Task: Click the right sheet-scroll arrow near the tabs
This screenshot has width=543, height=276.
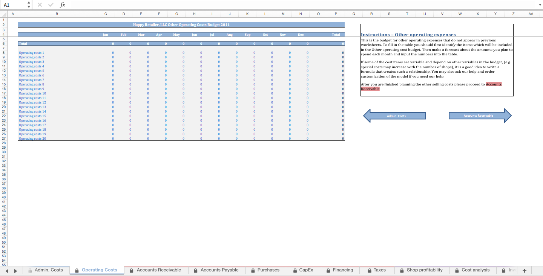Action: coord(15,270)
